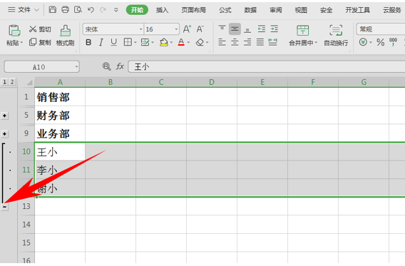Open the 文件 (File) menu
Viewport: 405px width, 266px height.
pyautogui.click(x=24, y=10)
